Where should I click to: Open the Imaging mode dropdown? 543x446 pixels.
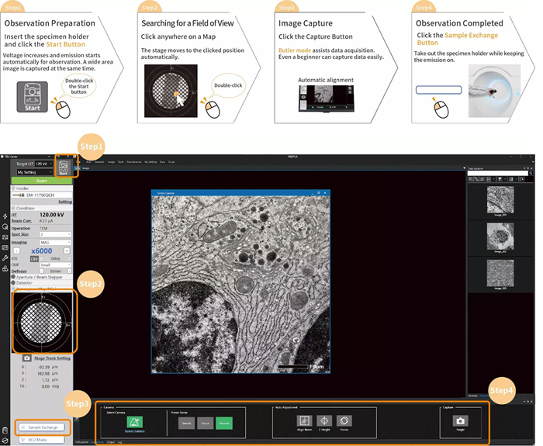click(55, 242)
